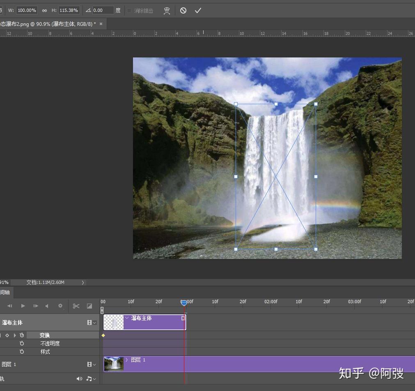The width and height of the screenshot is (415, 391).
Task: Switch to warp mode icon
Action: click(167, 11)
